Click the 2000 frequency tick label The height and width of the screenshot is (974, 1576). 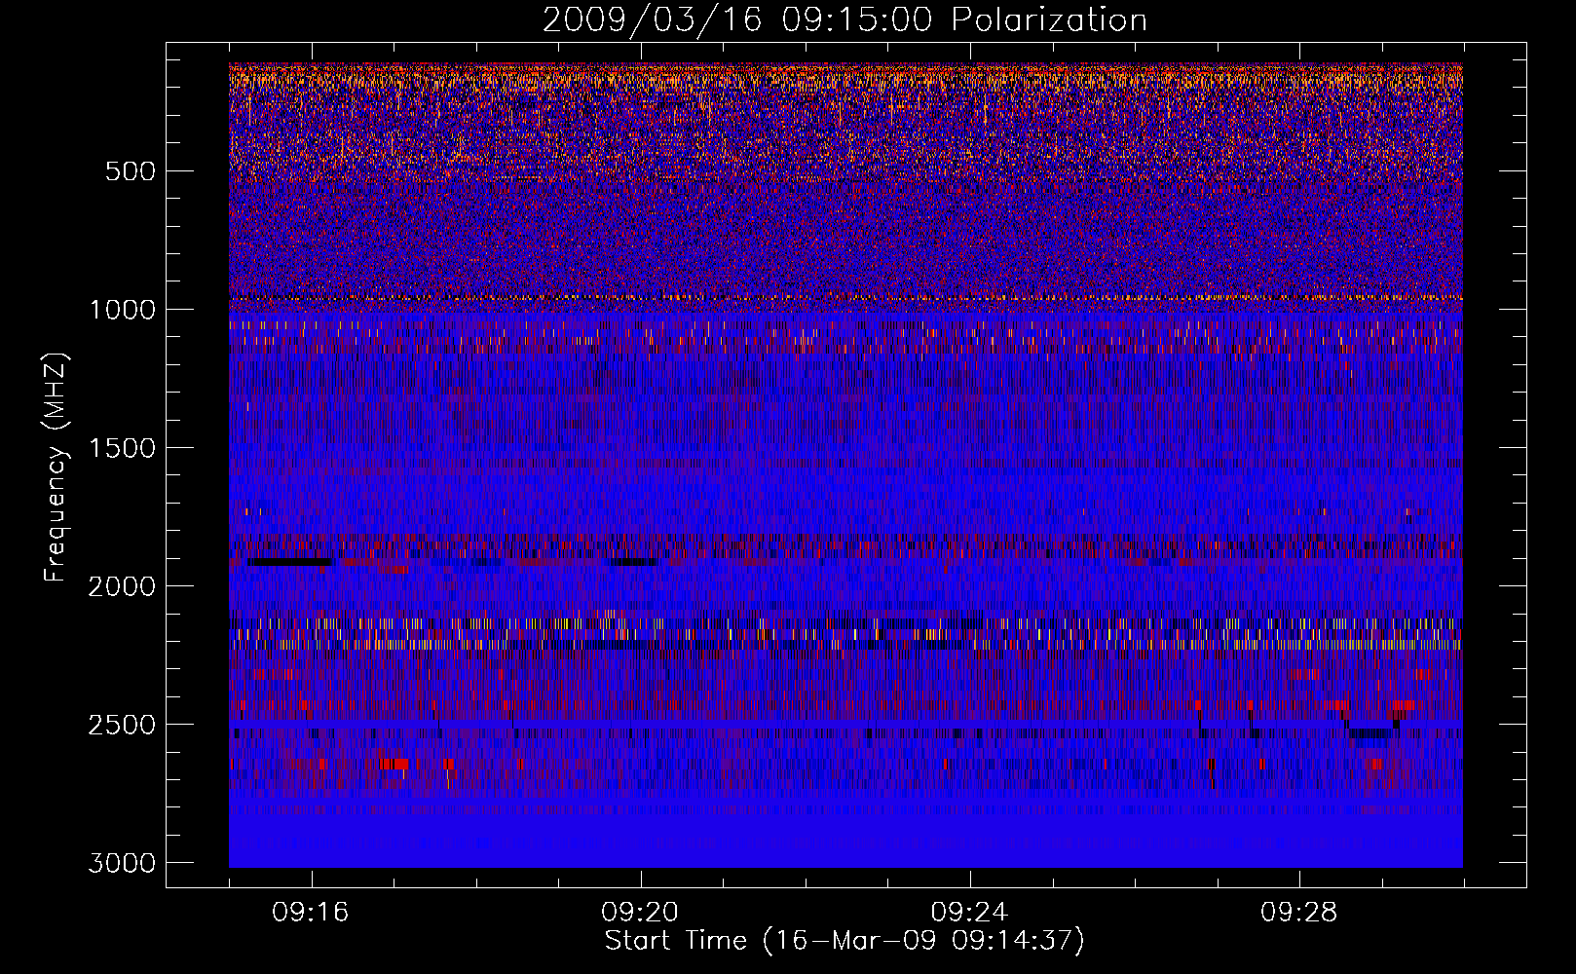(x=122, y=586)
